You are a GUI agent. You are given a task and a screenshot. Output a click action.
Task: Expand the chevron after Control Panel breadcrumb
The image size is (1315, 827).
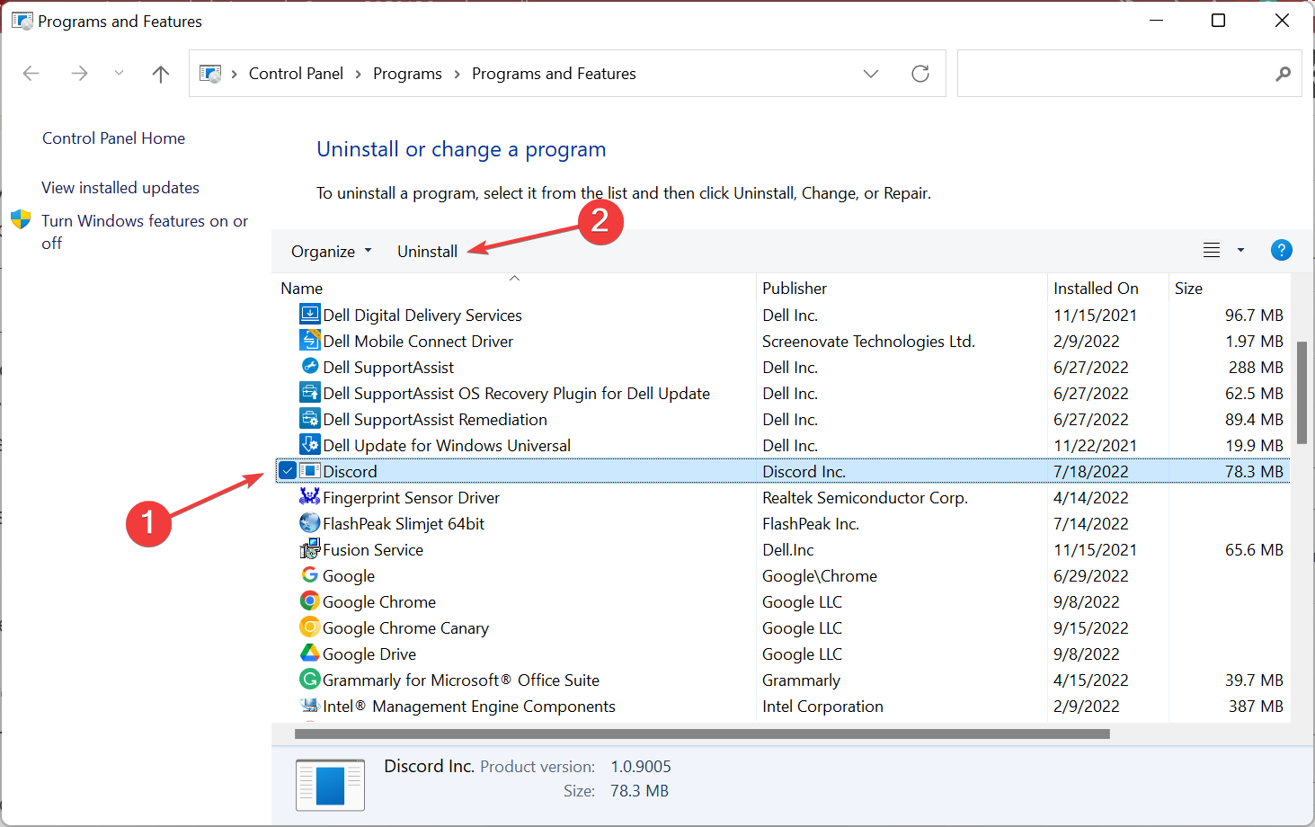(x=358, y=74)
